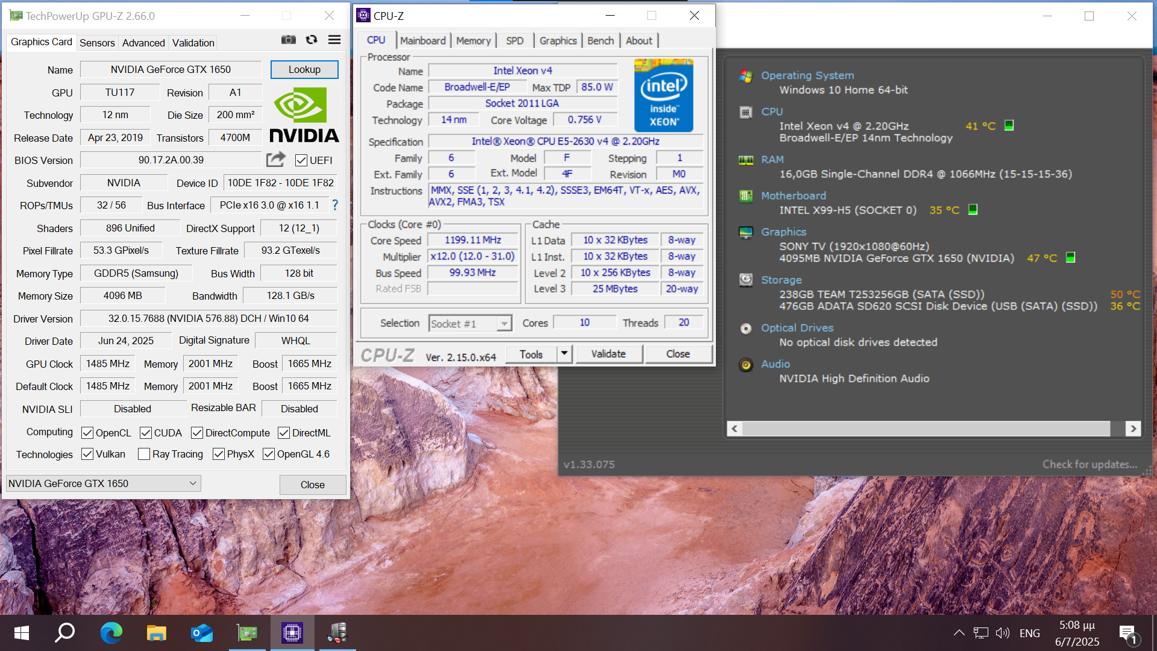
Task: Open the GPU-Z hamburger menu
Action: (x=334, y=40)
